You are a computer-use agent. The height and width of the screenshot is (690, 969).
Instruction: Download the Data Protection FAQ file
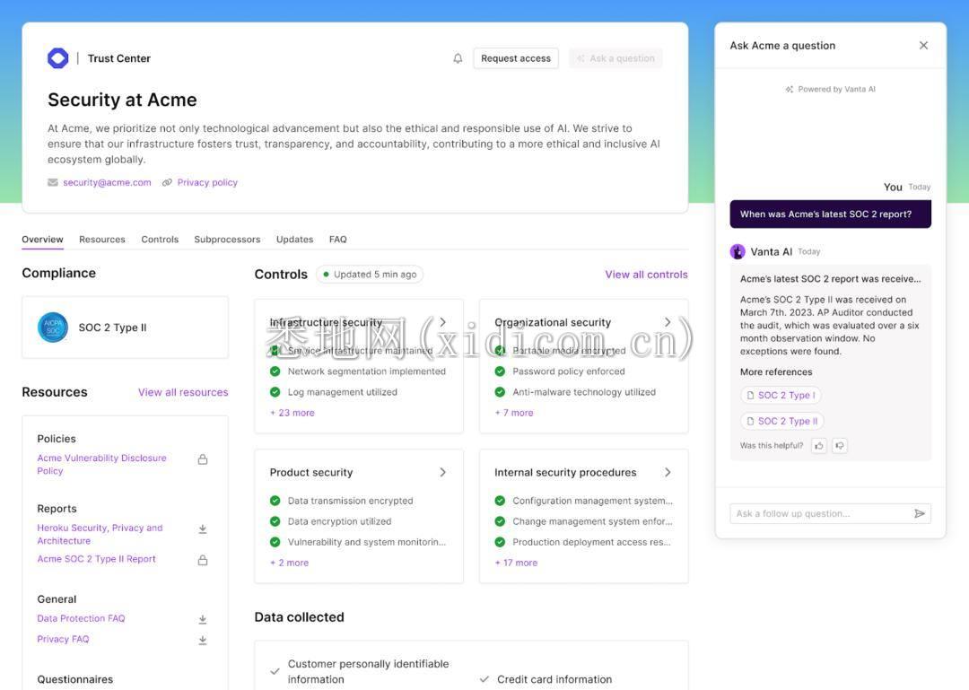point(202,619)
